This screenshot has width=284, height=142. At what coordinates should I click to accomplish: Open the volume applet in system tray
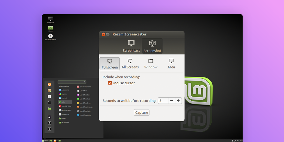point(238,141)
